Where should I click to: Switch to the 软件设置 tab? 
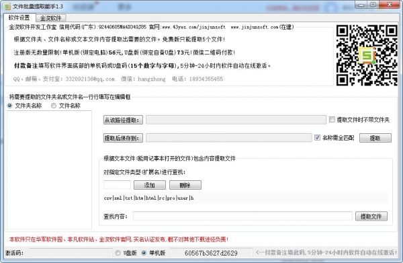pos(19,17)
